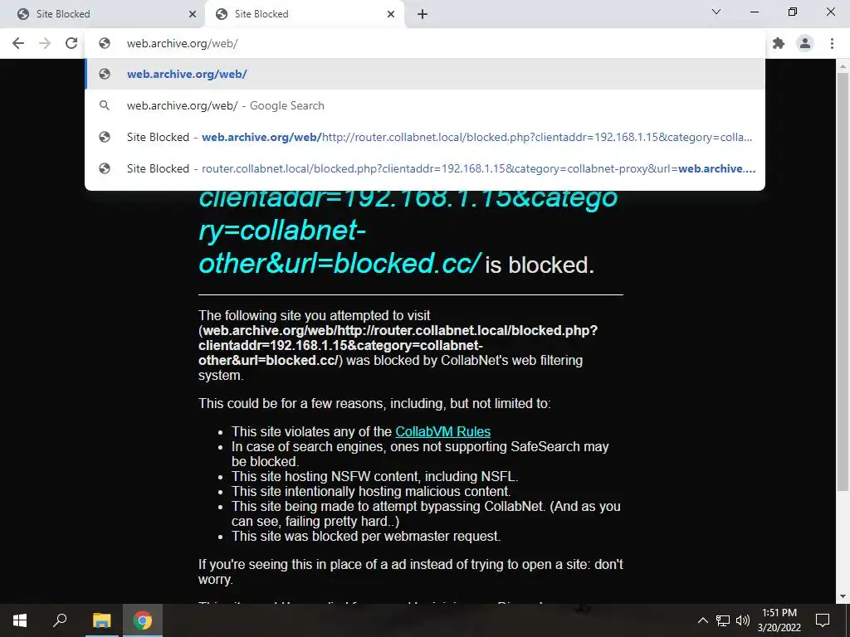Click the text "This site was blocked per webmaster request."

pos(366,536)
